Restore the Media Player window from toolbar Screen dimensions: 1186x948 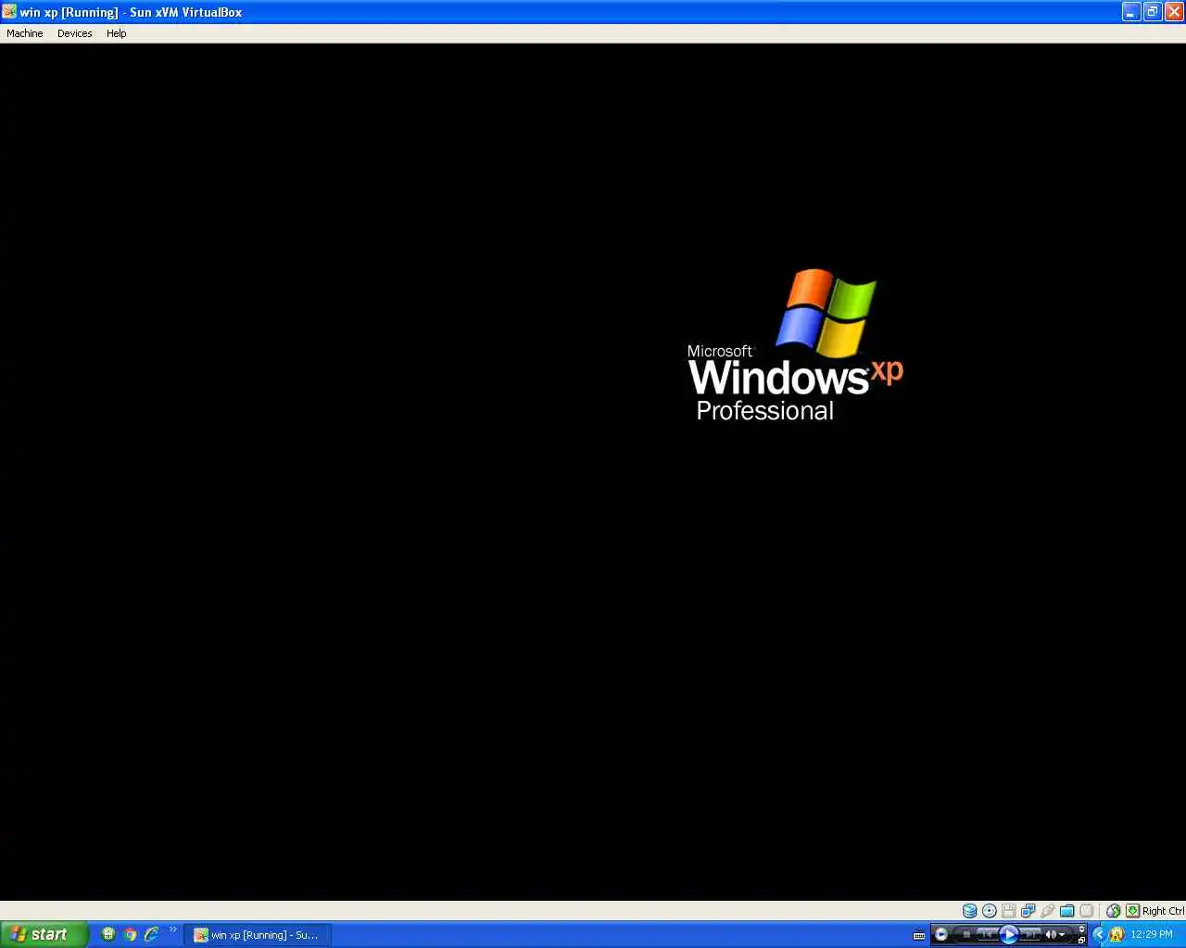1081,940
